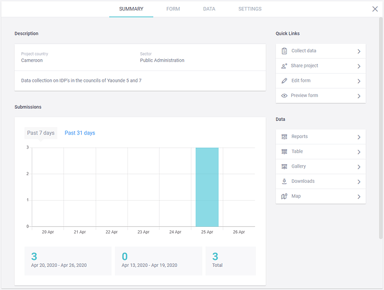This screenshot has height=290, width=384.
Task: Switch to the FORM tab
Action: (173, 9)
